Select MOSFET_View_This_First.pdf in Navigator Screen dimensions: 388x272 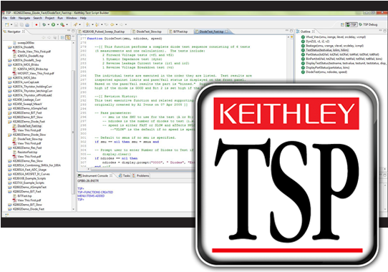36,74
